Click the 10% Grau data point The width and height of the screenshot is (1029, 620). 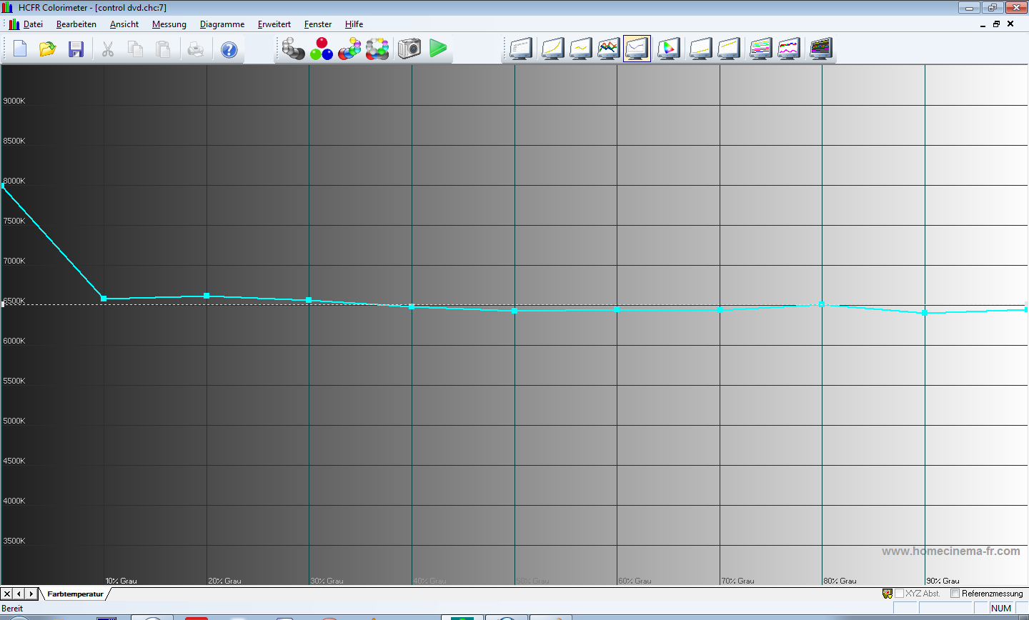104,299
